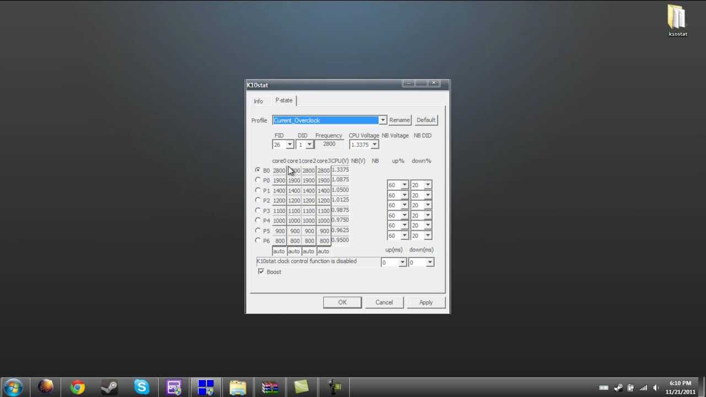This screenshot has width=706, height=397.
Task: Click the Frequency field showing 2800
Action: (329, 144)
